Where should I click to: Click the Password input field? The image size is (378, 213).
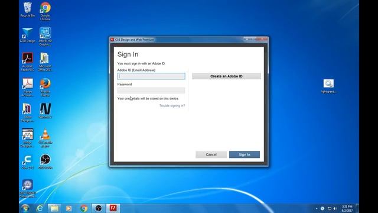tap(151, 91)
